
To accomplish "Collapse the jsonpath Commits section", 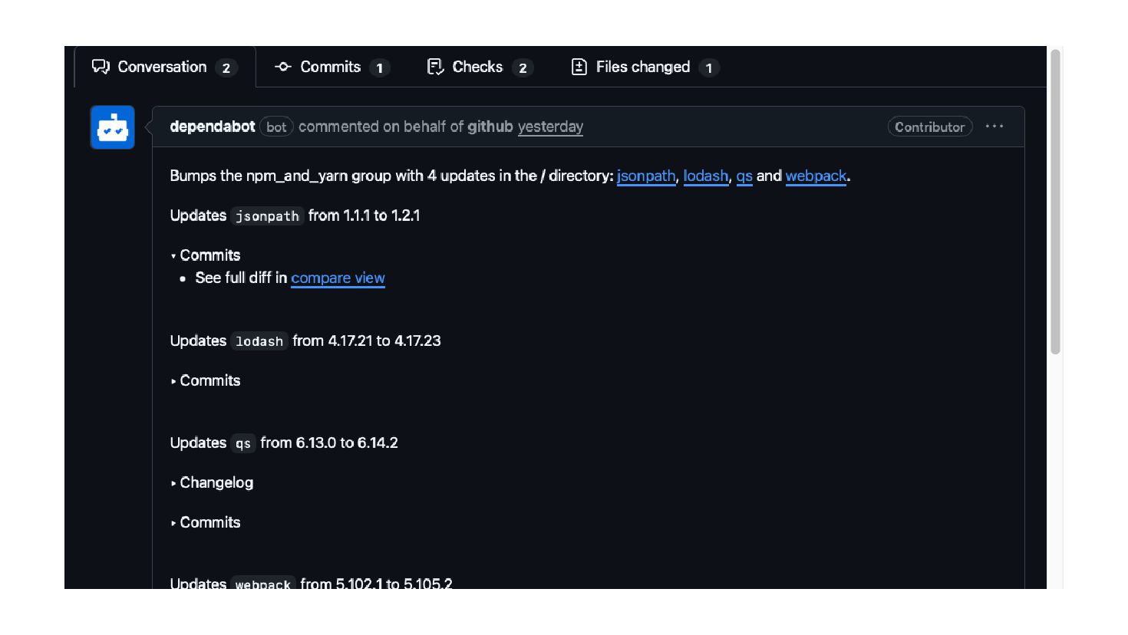I will point(206,255).
